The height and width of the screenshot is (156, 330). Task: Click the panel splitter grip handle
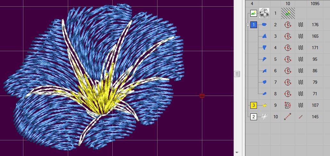pos(237,74)
